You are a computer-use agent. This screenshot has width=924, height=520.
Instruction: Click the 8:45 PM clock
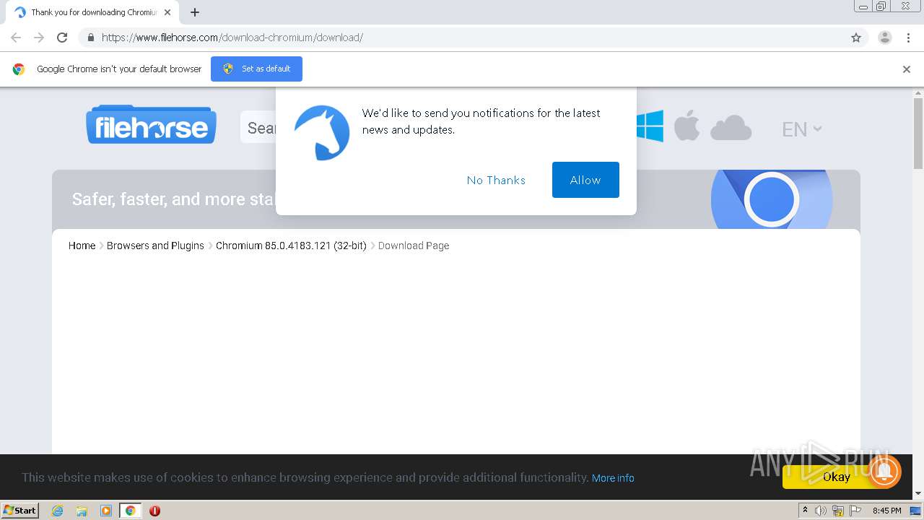886,511
